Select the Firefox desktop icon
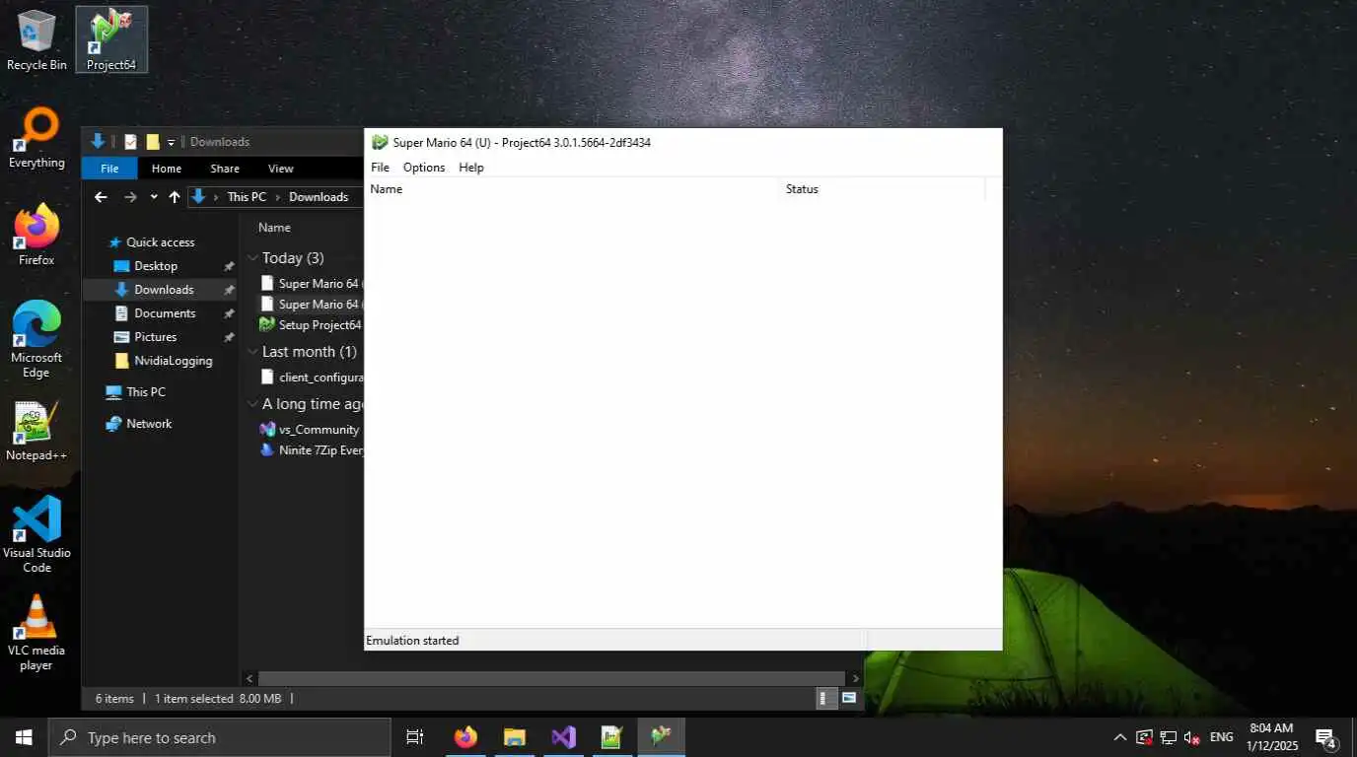Viewport: 1357px width, 757px height. [36, 235]
